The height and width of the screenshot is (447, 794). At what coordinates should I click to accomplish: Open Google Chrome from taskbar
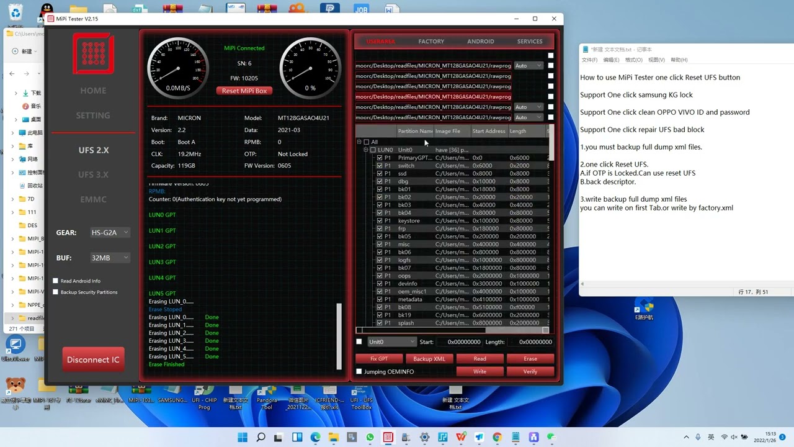coord(497,437)
